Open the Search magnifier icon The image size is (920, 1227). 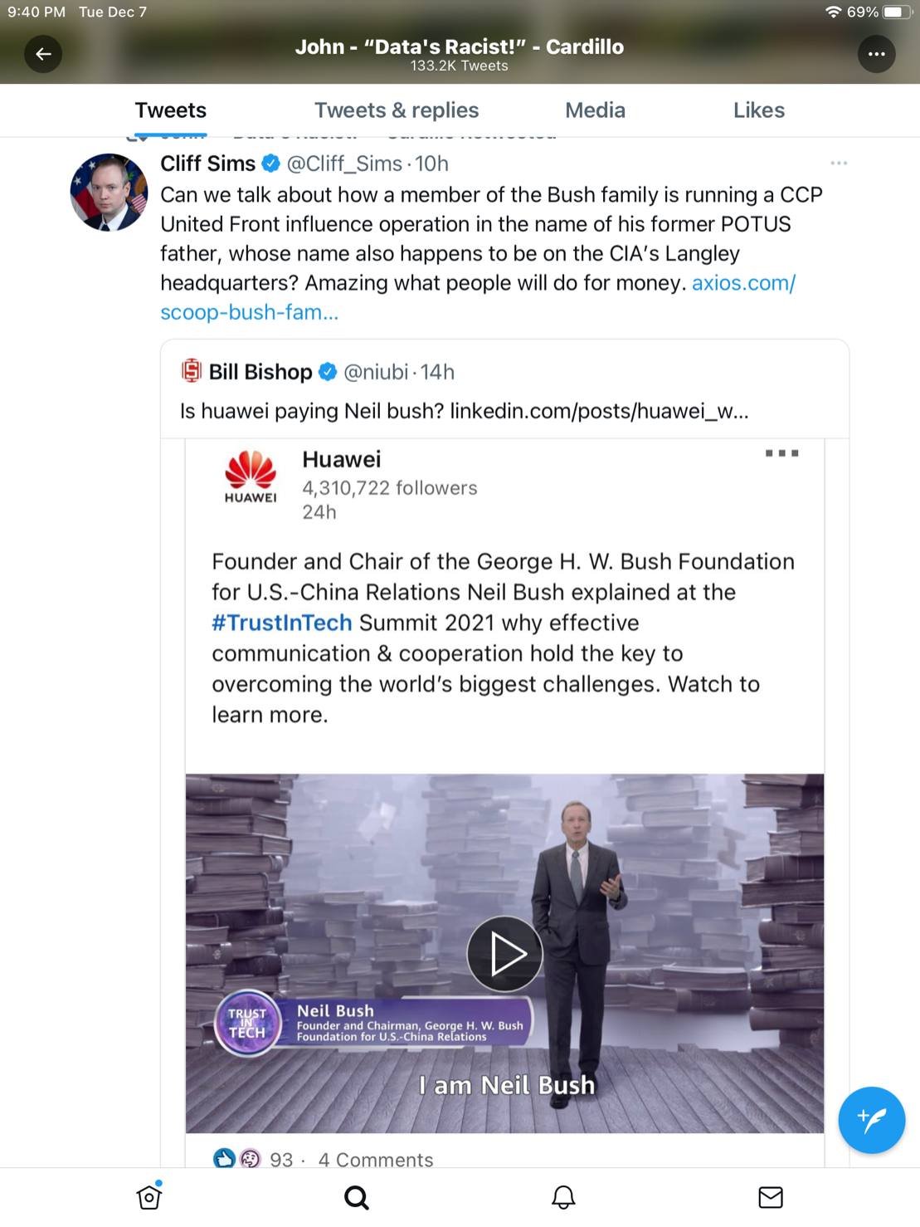357,1197
